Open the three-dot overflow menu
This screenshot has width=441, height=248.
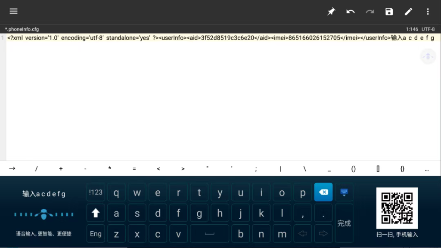click(x=428, y=12)
